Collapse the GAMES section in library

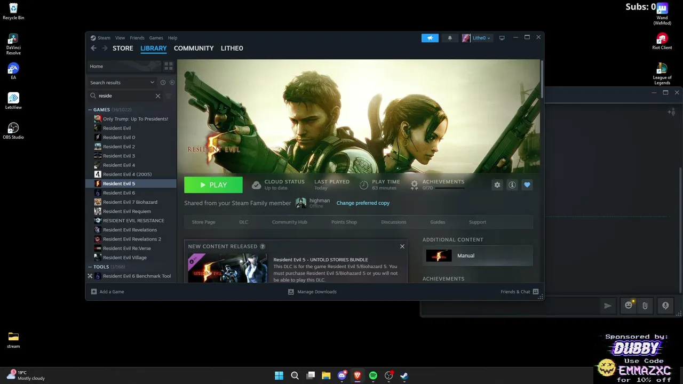90,110
